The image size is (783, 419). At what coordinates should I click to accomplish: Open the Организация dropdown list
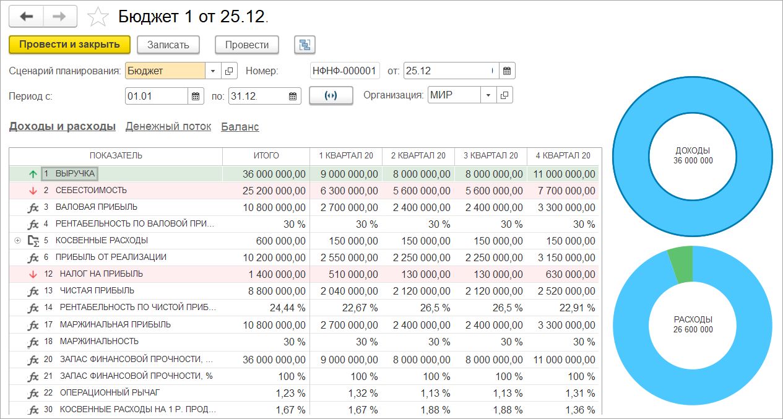(488, 95)
